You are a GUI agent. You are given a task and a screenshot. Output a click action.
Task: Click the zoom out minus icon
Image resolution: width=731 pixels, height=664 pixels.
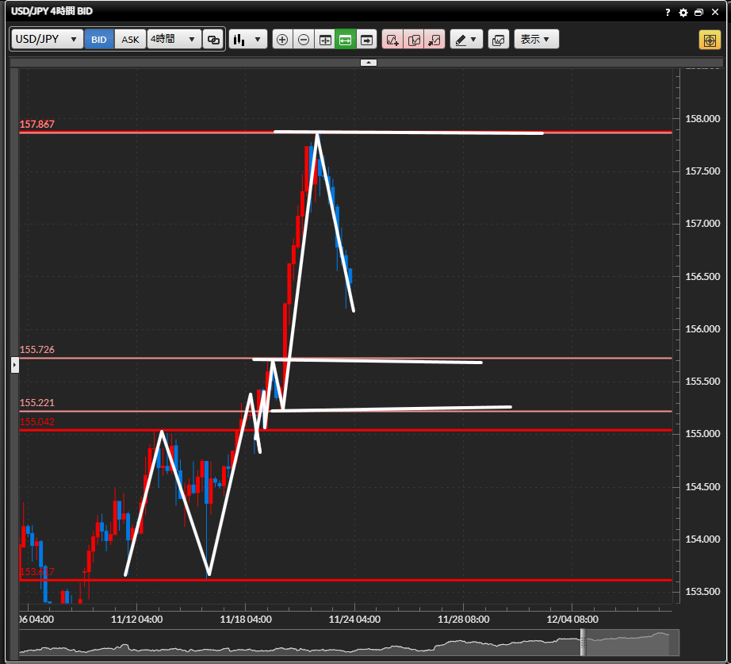pyautogui.click(x=303, y=40)
